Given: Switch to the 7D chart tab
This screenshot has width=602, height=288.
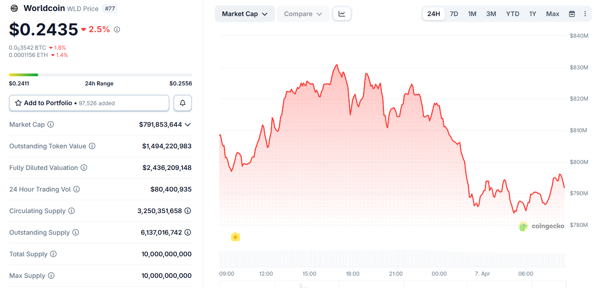Looking at the screenshot, I should pos(454,14).
